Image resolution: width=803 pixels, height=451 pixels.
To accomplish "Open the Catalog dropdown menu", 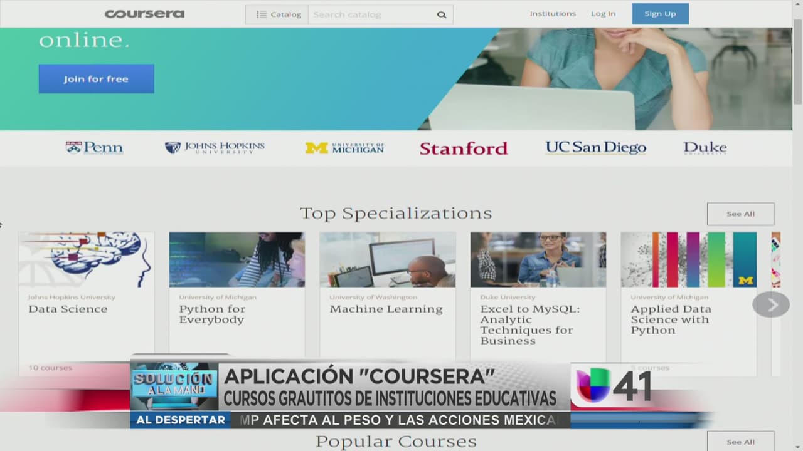I will [278, 14].
